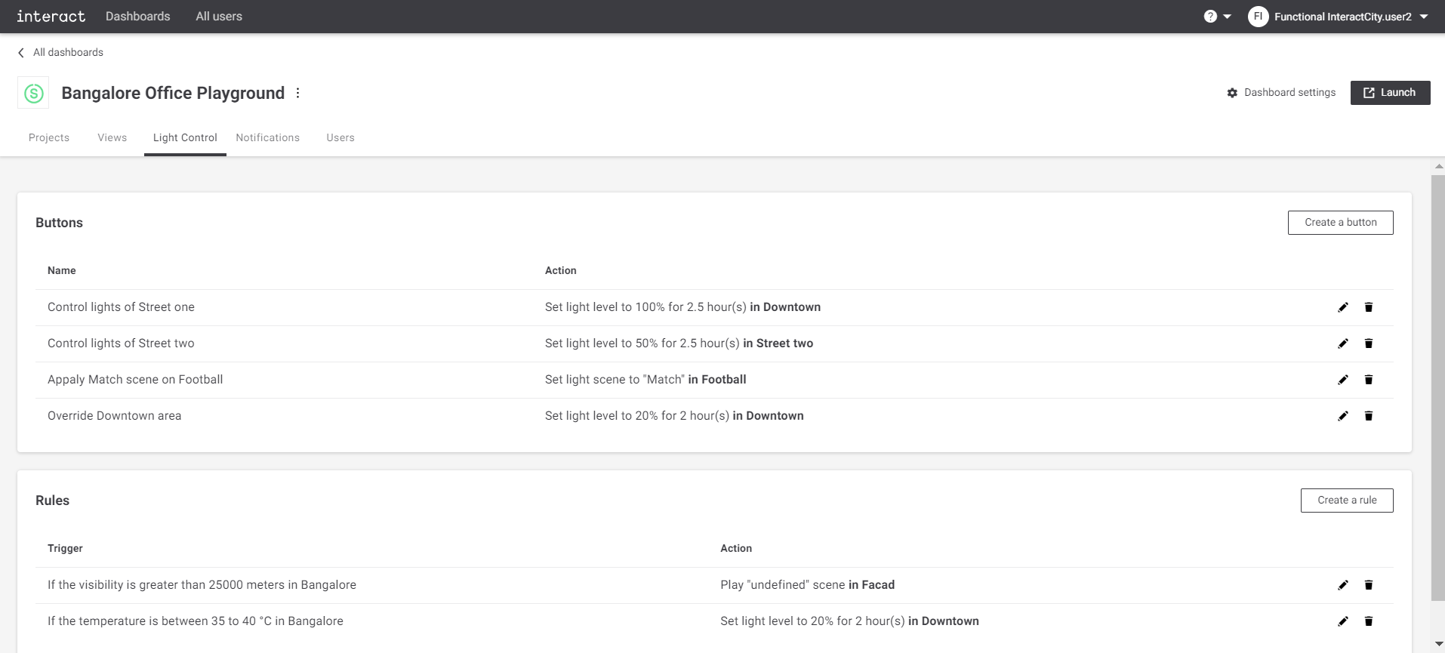Click Create a button
Screen dimensions: 1445x653
coord(1340,223)
